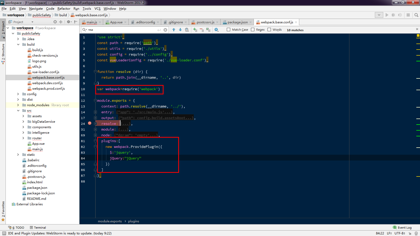Screen dimensions: 420x236
Task: Click the lock read-only icon in the status bar
Action: click(x=410, y=233)
